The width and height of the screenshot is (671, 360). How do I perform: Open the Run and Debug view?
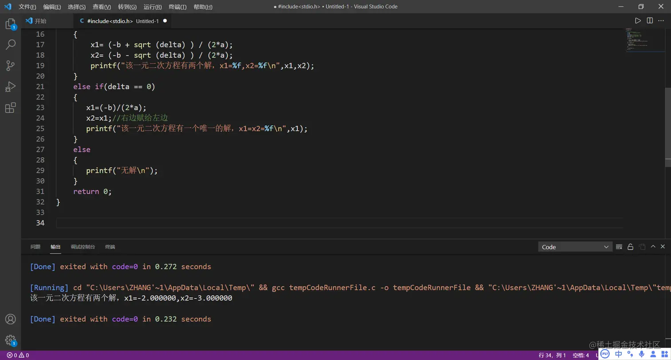[x=10, y=87]
